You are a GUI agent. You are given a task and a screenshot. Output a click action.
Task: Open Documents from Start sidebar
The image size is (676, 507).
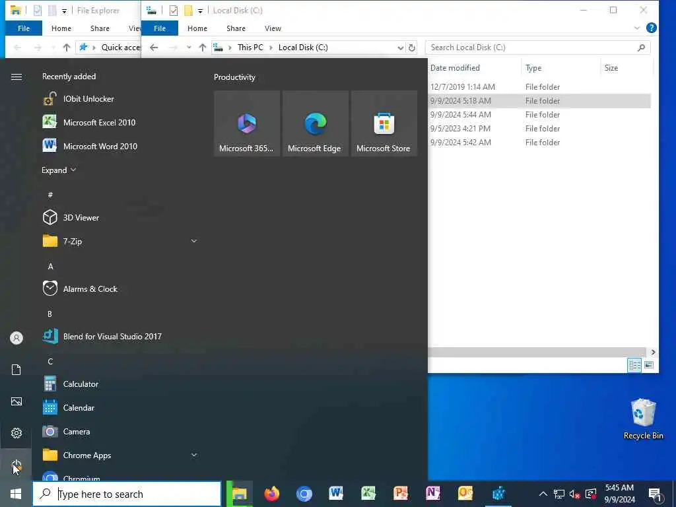tap(17, 370)
